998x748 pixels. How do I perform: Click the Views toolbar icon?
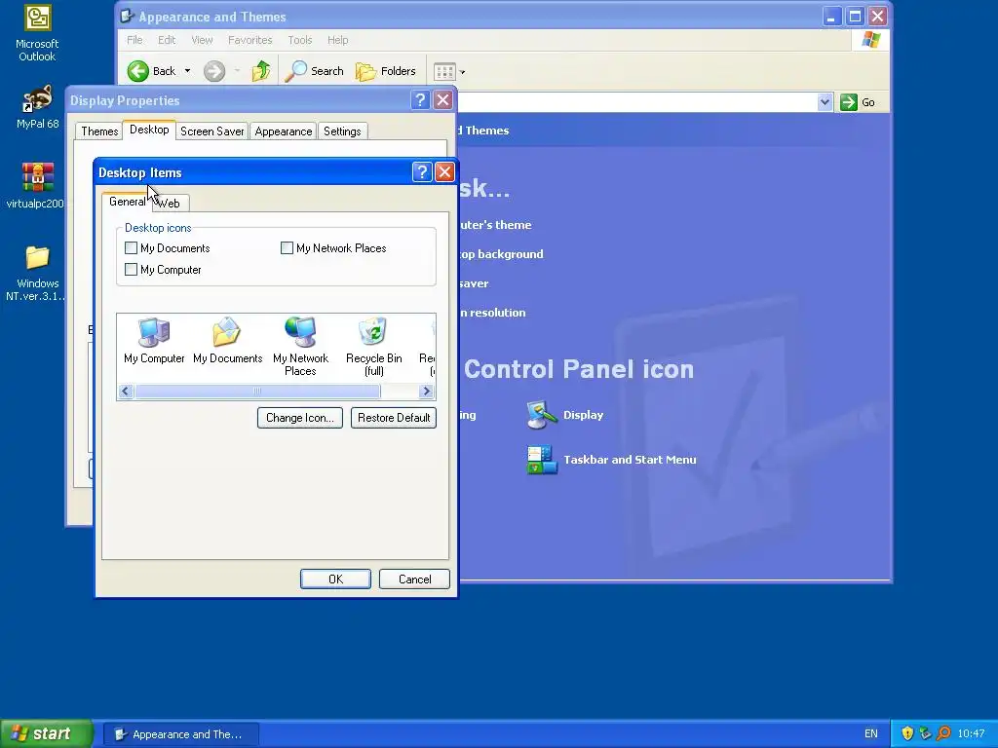[444, 71]
